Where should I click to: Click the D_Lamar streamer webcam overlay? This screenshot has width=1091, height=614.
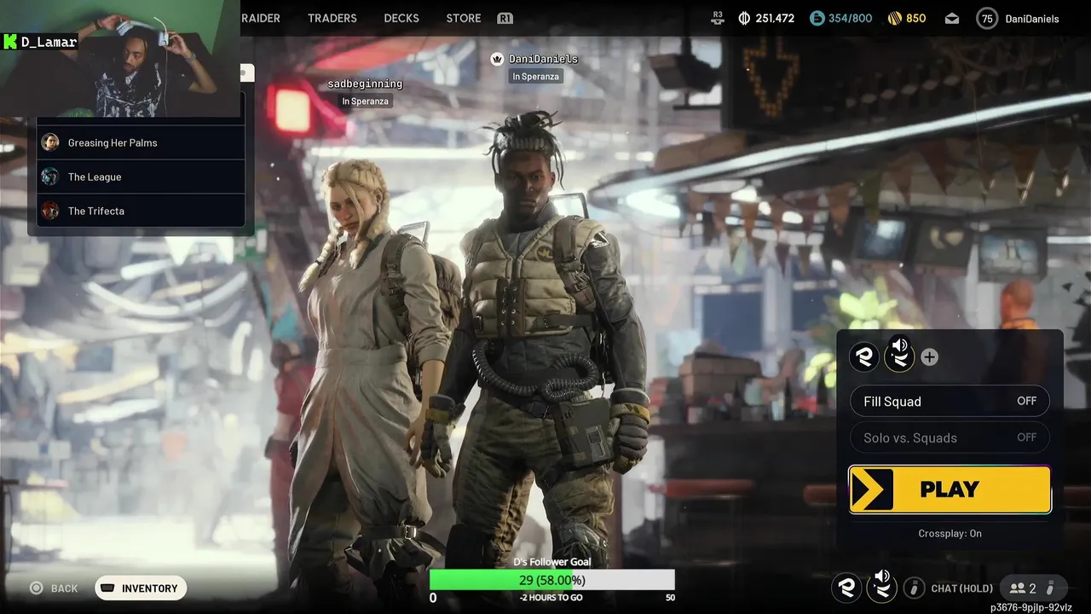119,58
